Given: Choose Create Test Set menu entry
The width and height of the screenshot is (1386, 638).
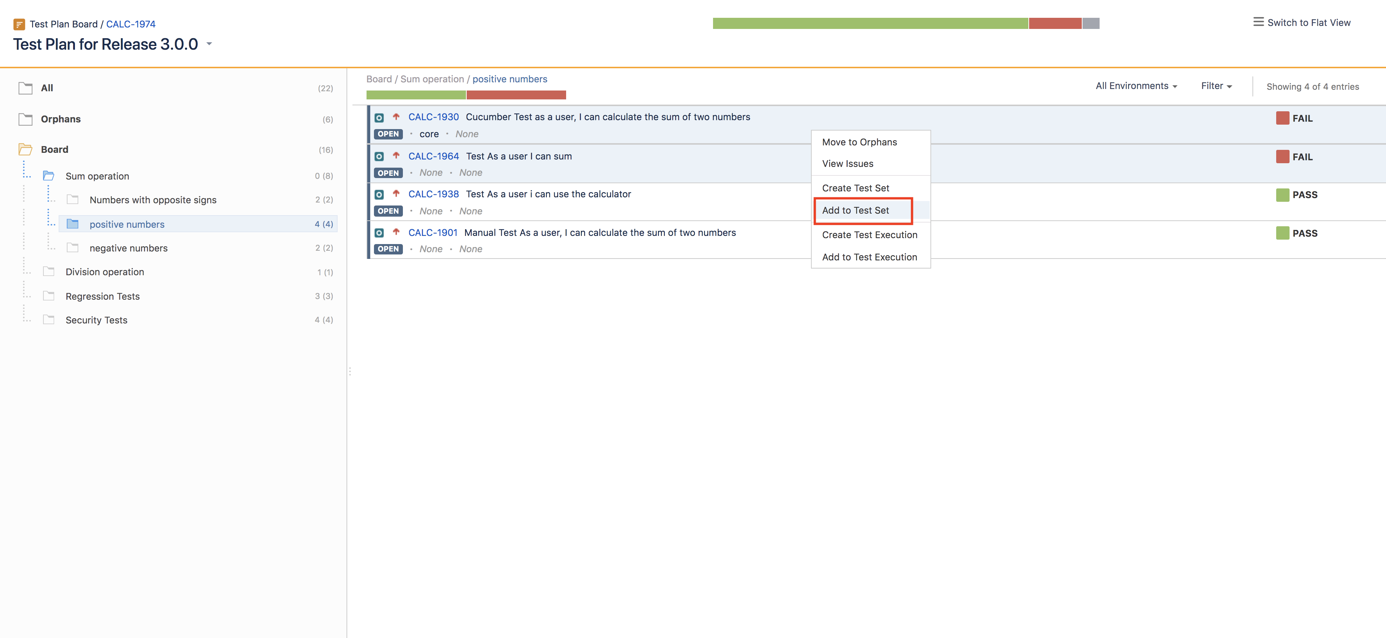Looking at the screenshot, I should click(855, 188).
